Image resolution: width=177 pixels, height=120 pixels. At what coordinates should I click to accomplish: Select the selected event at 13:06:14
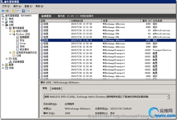click(108, 40)
